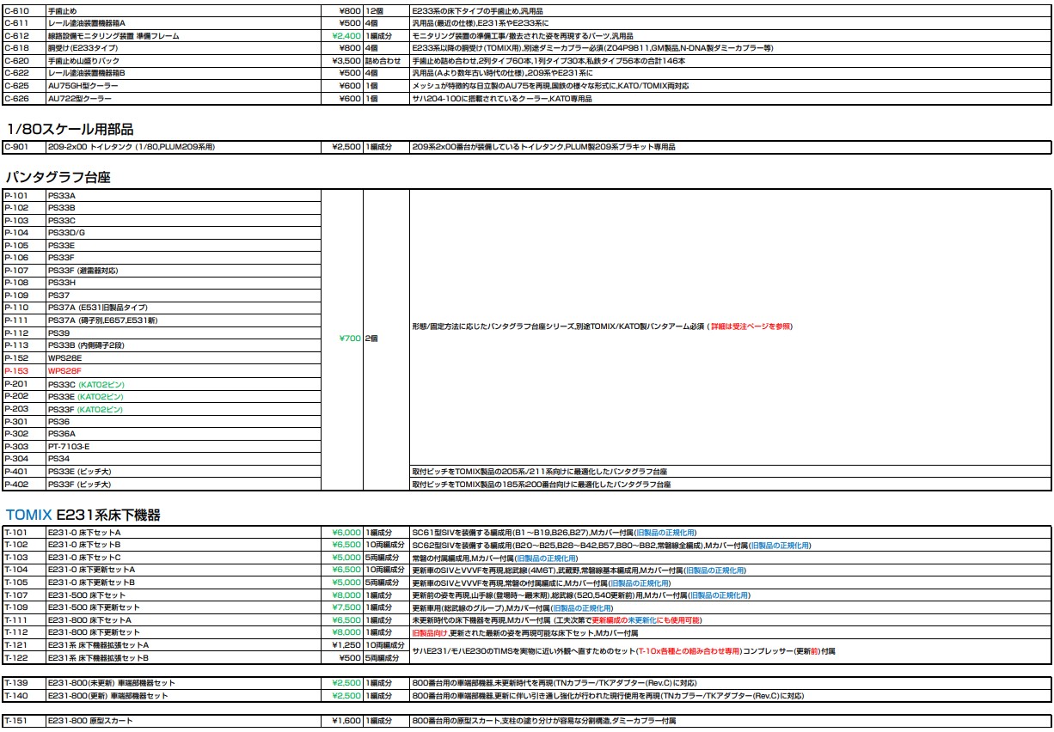Click the item name E231-800 床下セットA
Viewport: 1054px width, 732px height.
coord(89,619)
